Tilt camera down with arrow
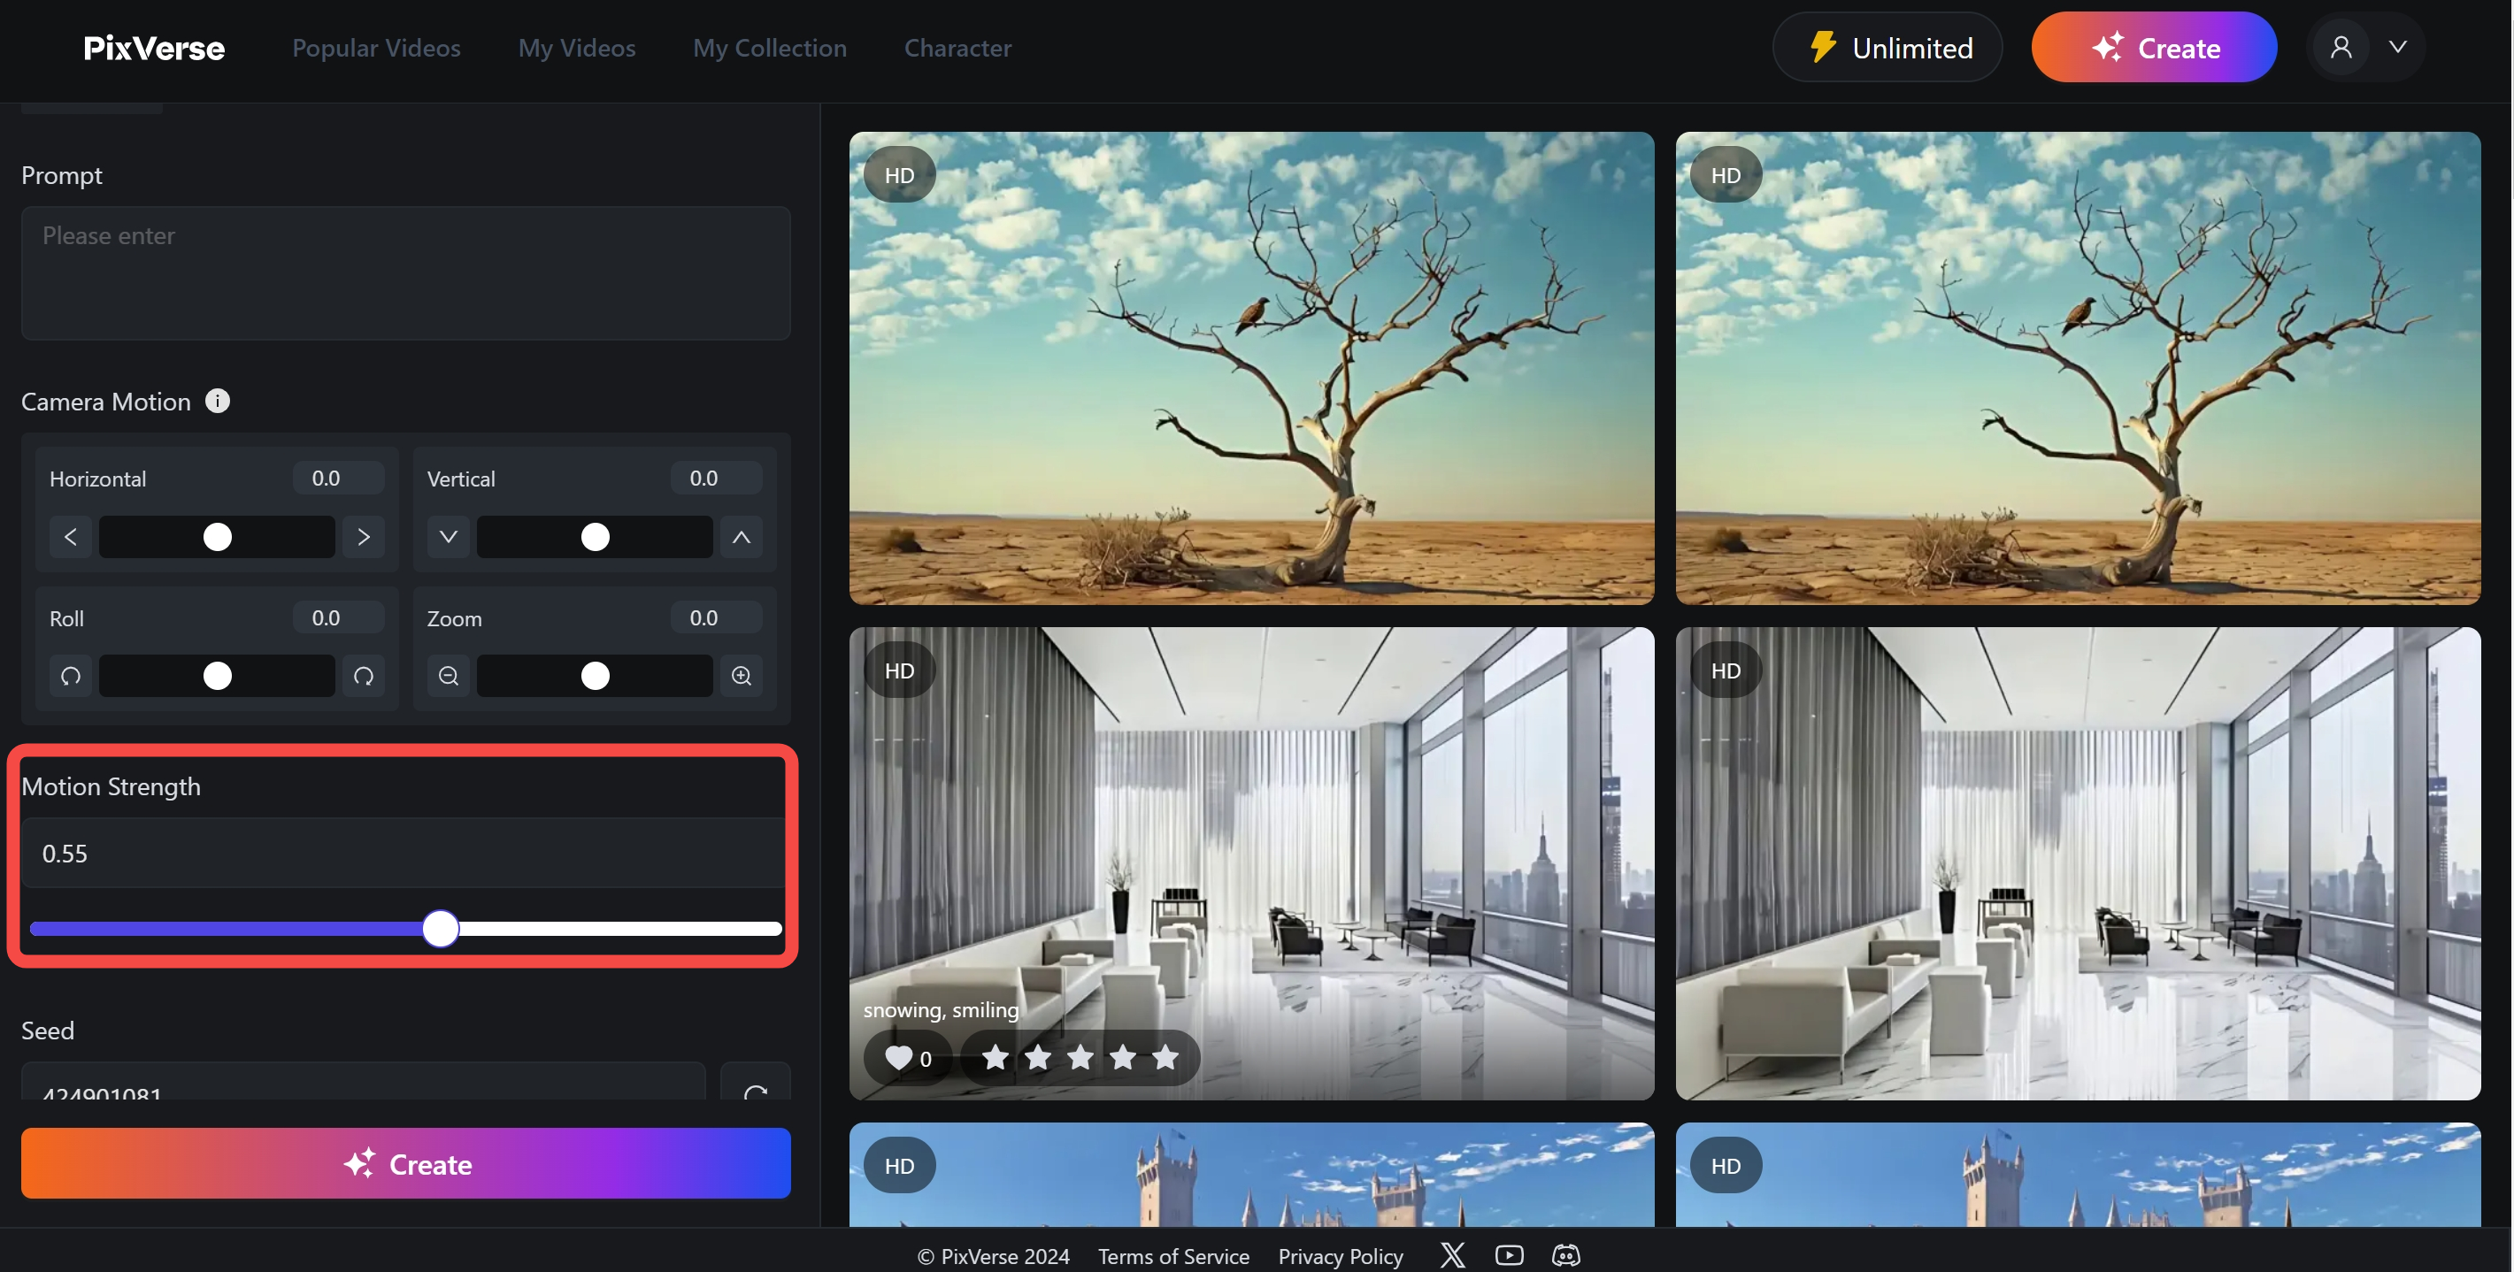Screen dimensions: 2514x1272 448,537
